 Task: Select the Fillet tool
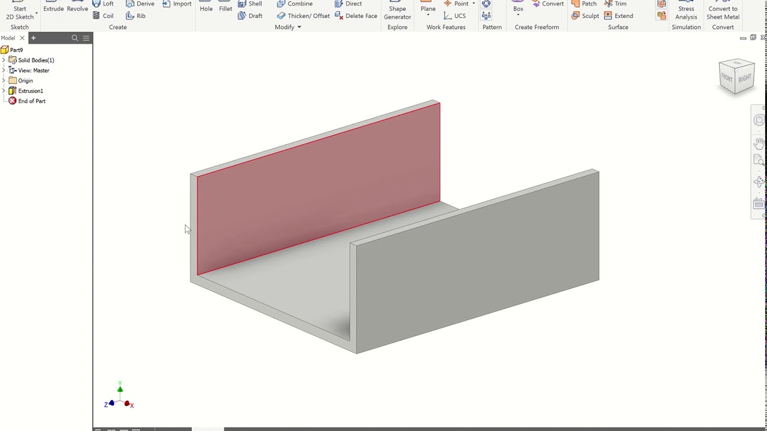coord(225,7)
